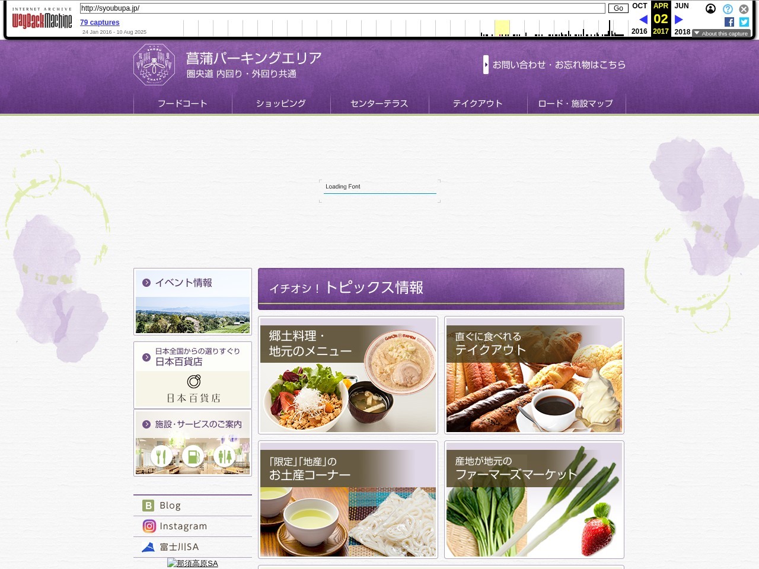Select the ロード・施設マップ menu item
759x569 pixels.
[x=576, y=104]
